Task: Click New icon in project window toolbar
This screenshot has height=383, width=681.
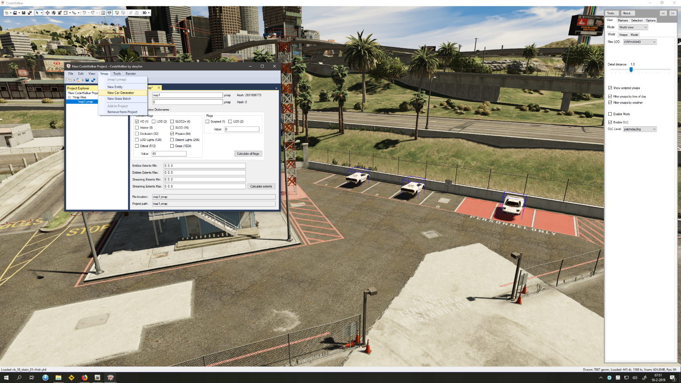Action: point(70,80)
